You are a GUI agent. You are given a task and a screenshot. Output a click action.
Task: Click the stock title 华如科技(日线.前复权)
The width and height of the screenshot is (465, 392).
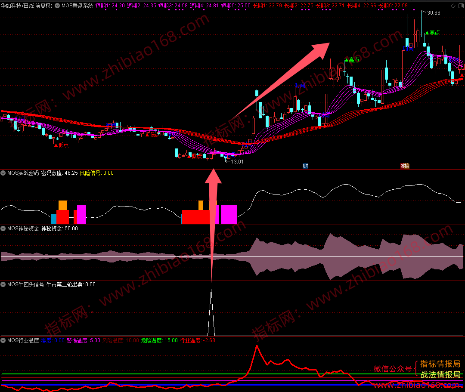tap(27, 6)
